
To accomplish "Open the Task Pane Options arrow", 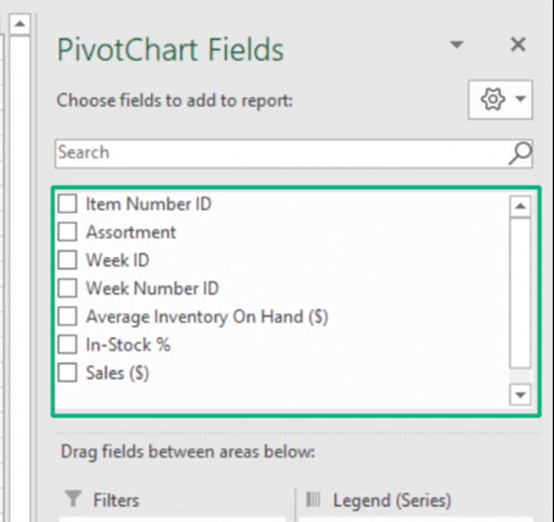I will (x=456, y=45).
